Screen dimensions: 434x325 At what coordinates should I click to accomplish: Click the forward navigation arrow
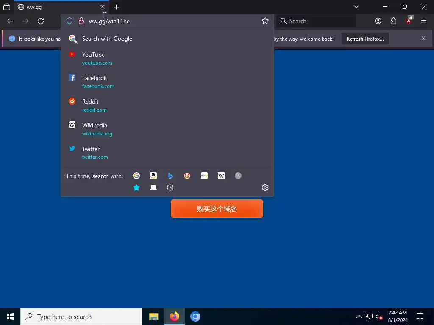point(25,21)
